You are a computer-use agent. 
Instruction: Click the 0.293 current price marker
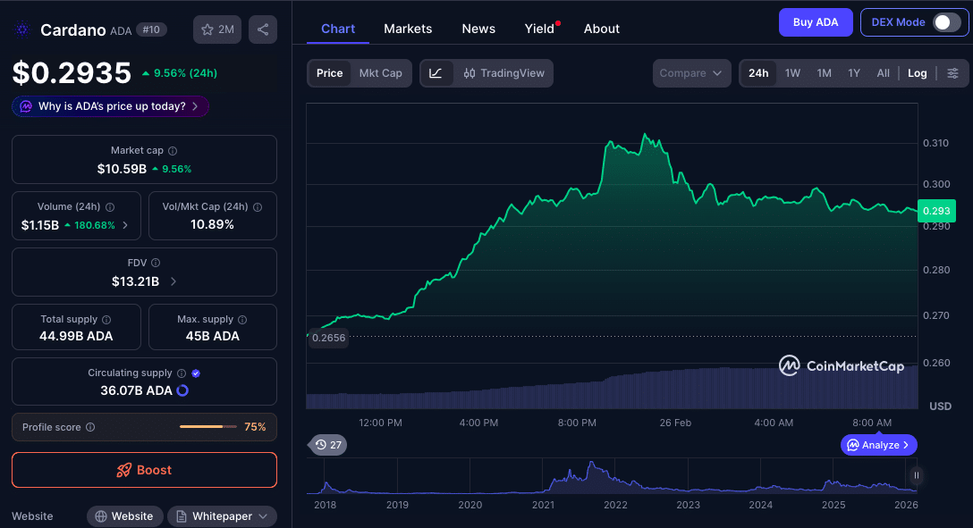tap(936, 211)
